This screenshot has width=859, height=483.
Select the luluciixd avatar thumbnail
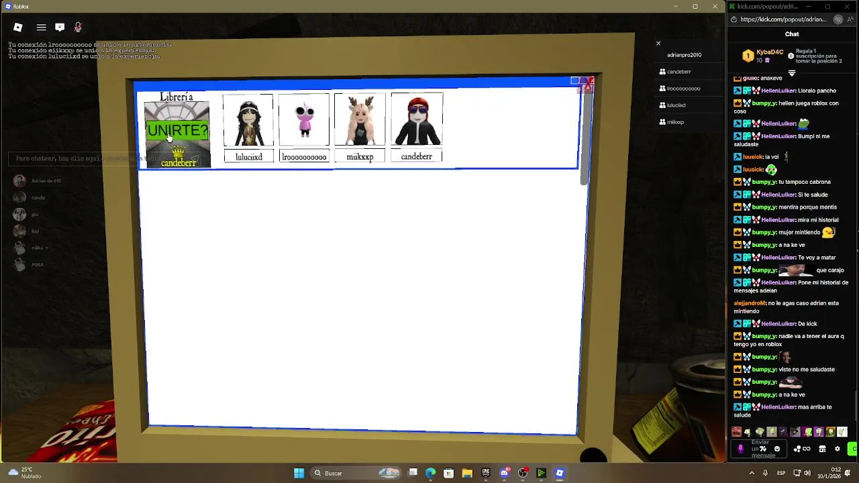(248, 121)
